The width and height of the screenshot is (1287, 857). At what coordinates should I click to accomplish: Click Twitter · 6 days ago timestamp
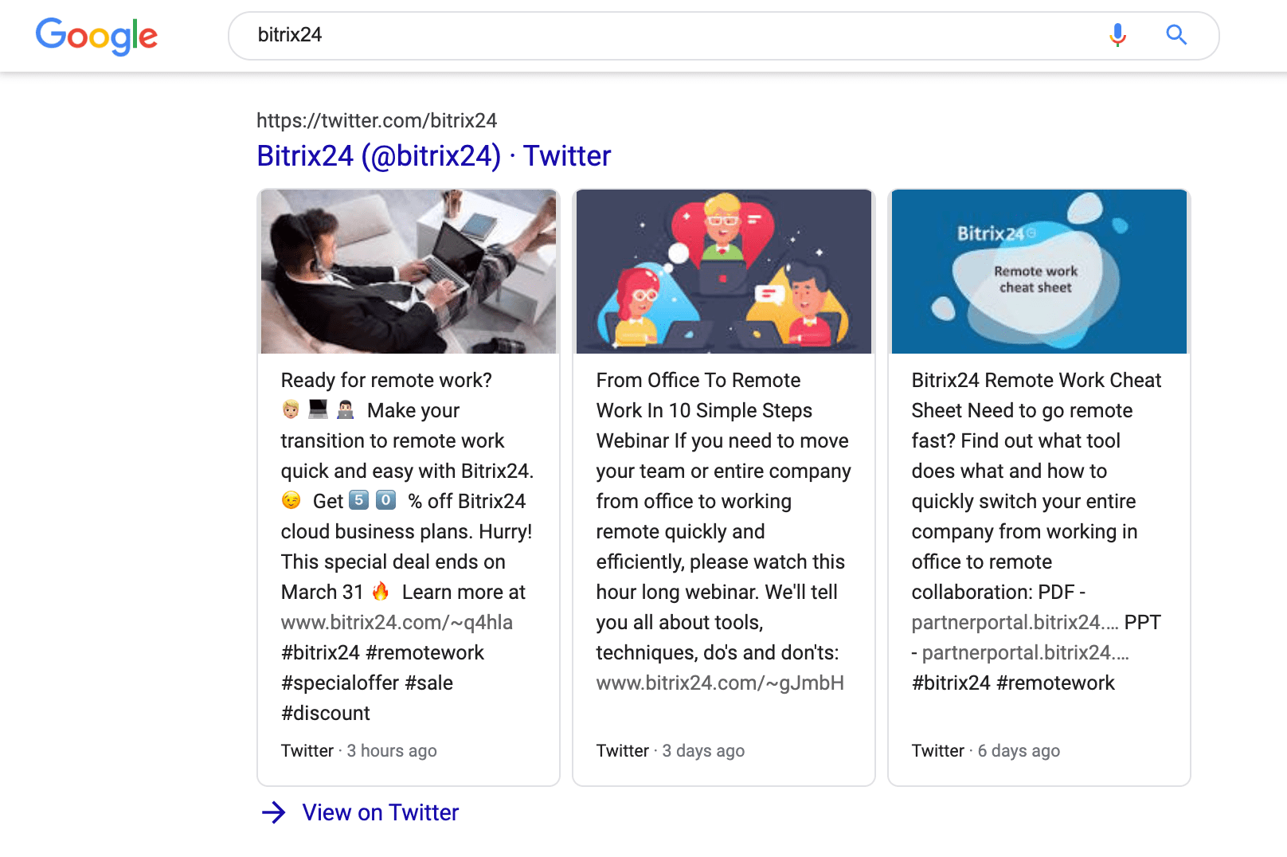(x=986, y=750)
